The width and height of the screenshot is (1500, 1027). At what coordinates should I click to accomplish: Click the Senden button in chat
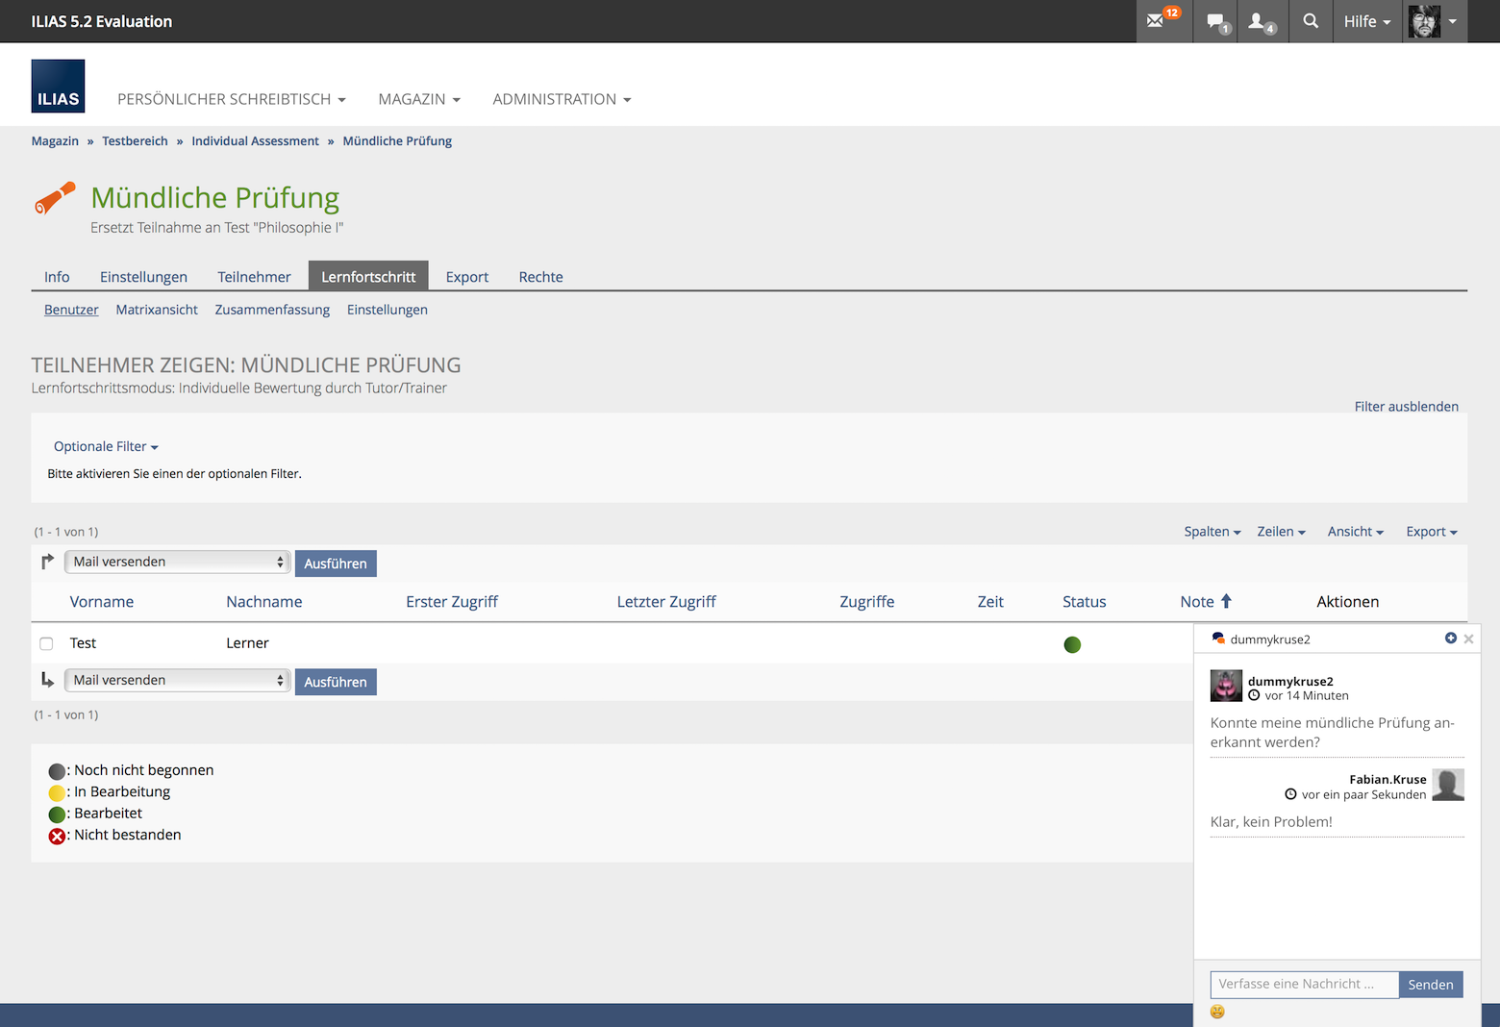[1430, 984]
